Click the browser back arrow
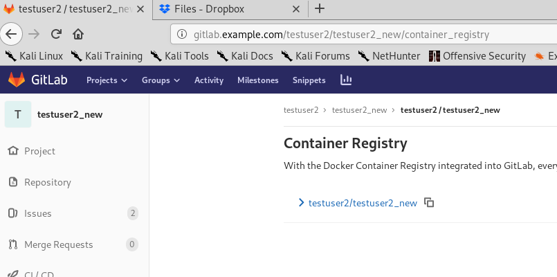Screen dimensions: 557x277 12,34
